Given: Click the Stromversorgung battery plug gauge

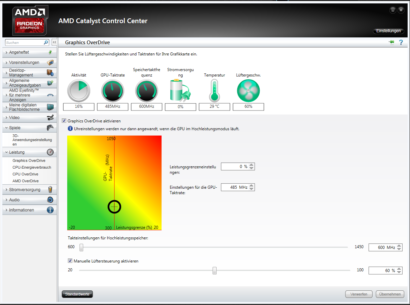Looking at the screenshot, I should (x=181, y=91).
